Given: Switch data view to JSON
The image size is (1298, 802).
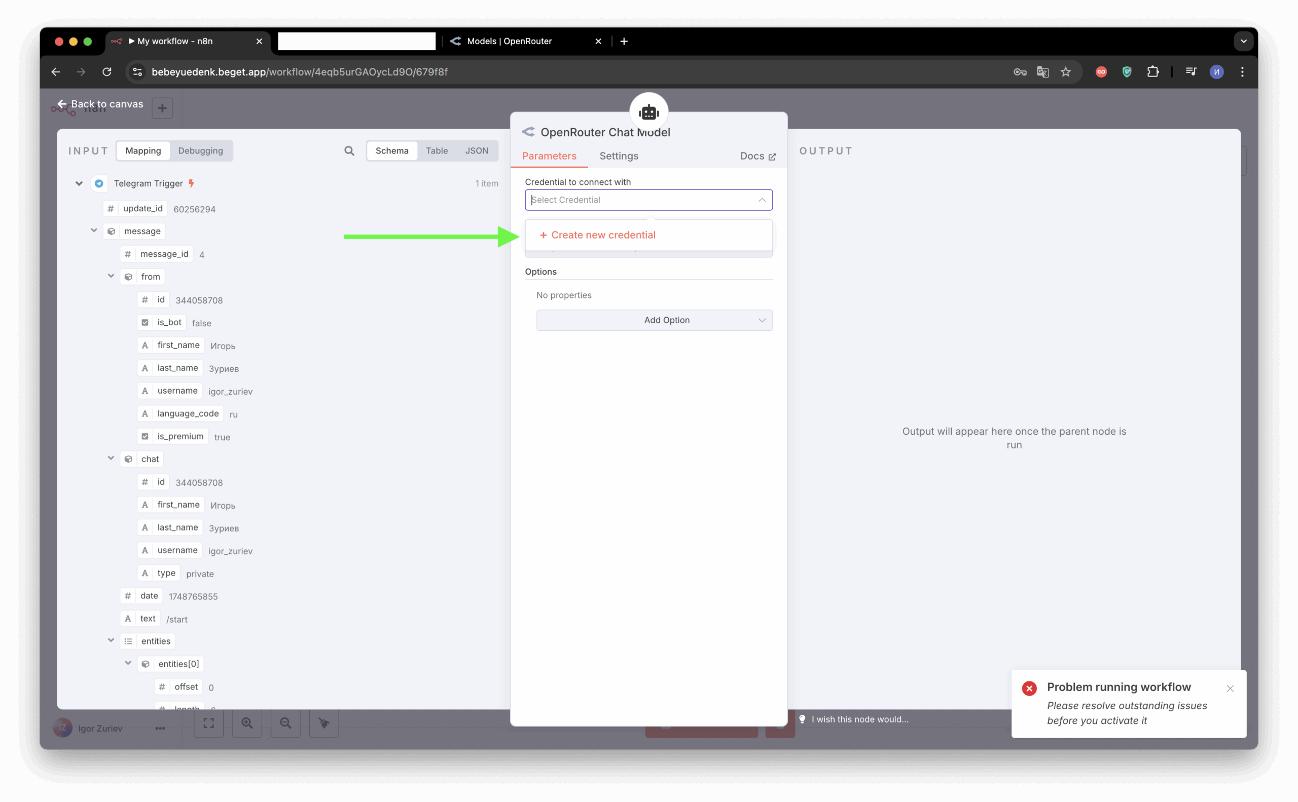Looking at the screenshot, I should (x=476, y=150).
